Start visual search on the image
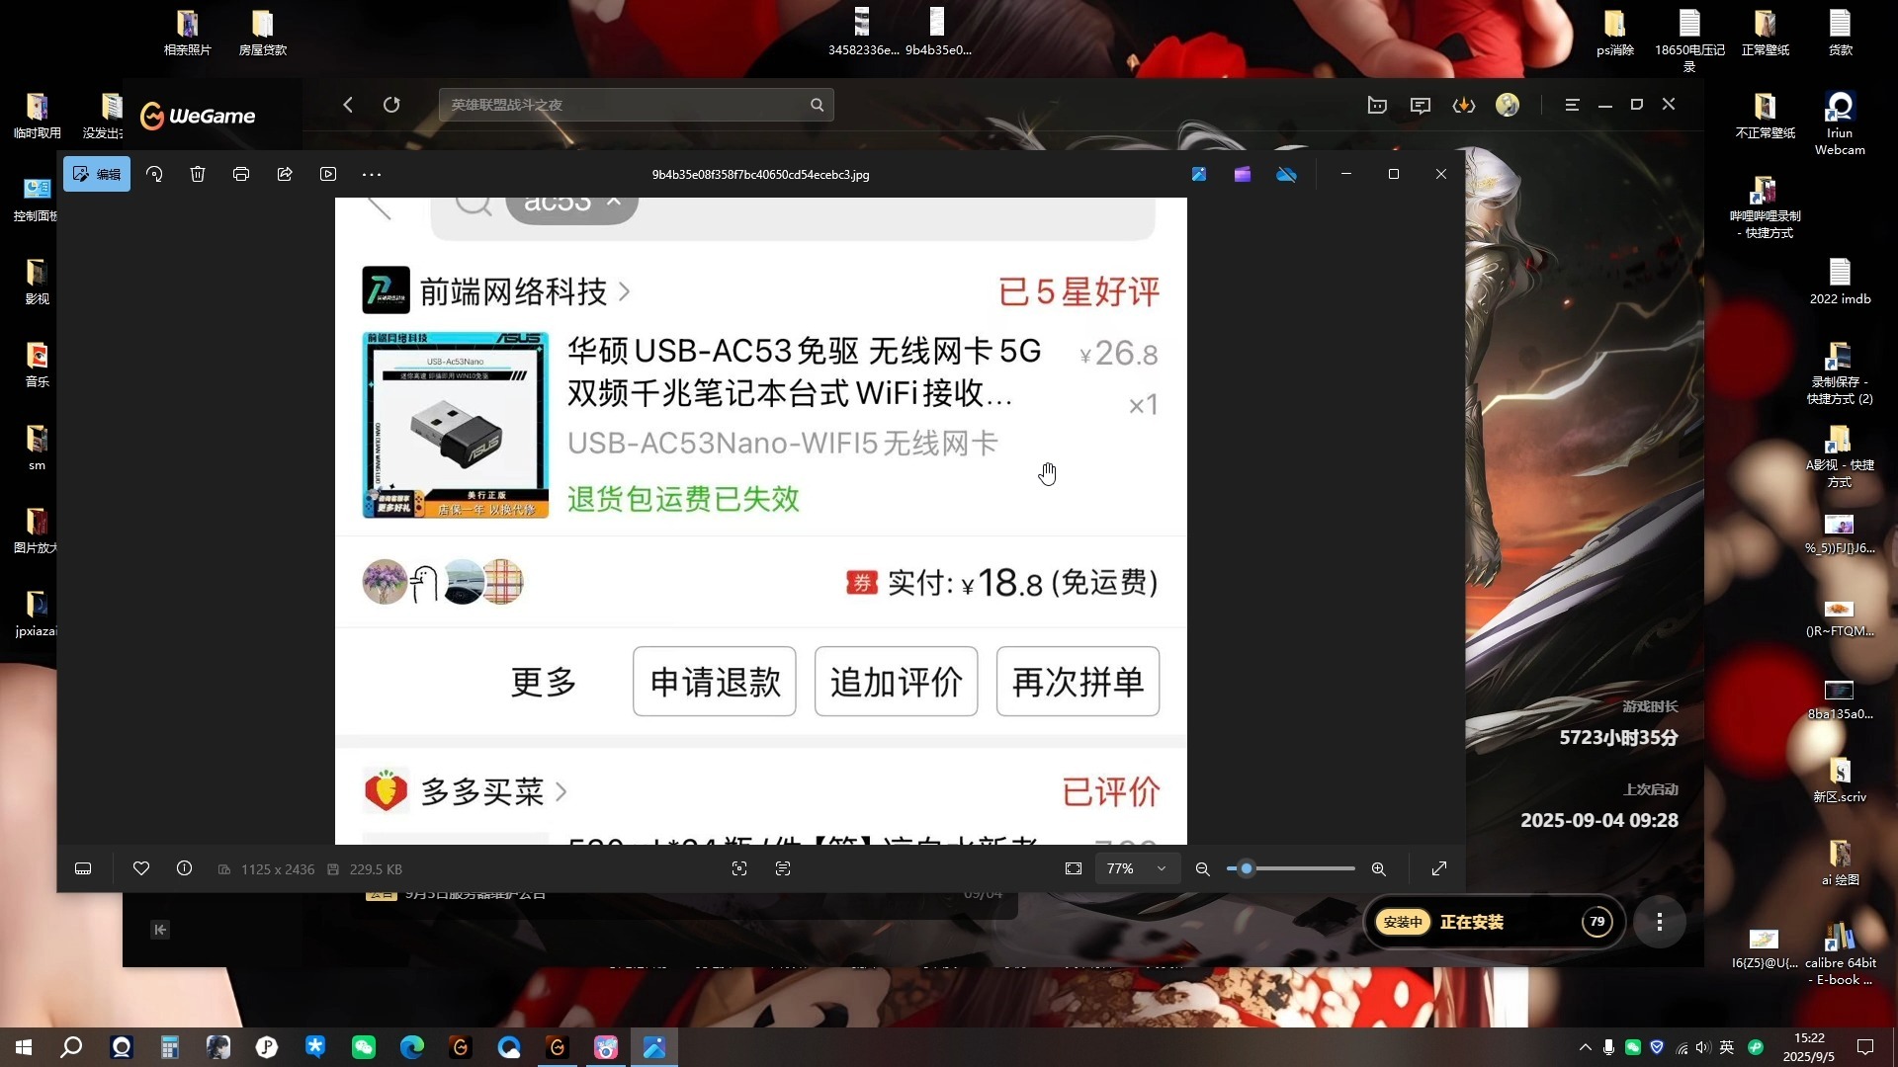This screenshot has width=1898, height=1067. click(x=739, y=868)
